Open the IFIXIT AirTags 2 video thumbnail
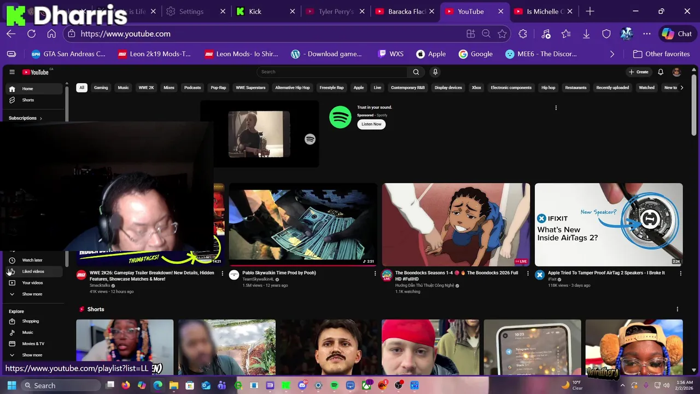700x394 pixels. [609, 224]
